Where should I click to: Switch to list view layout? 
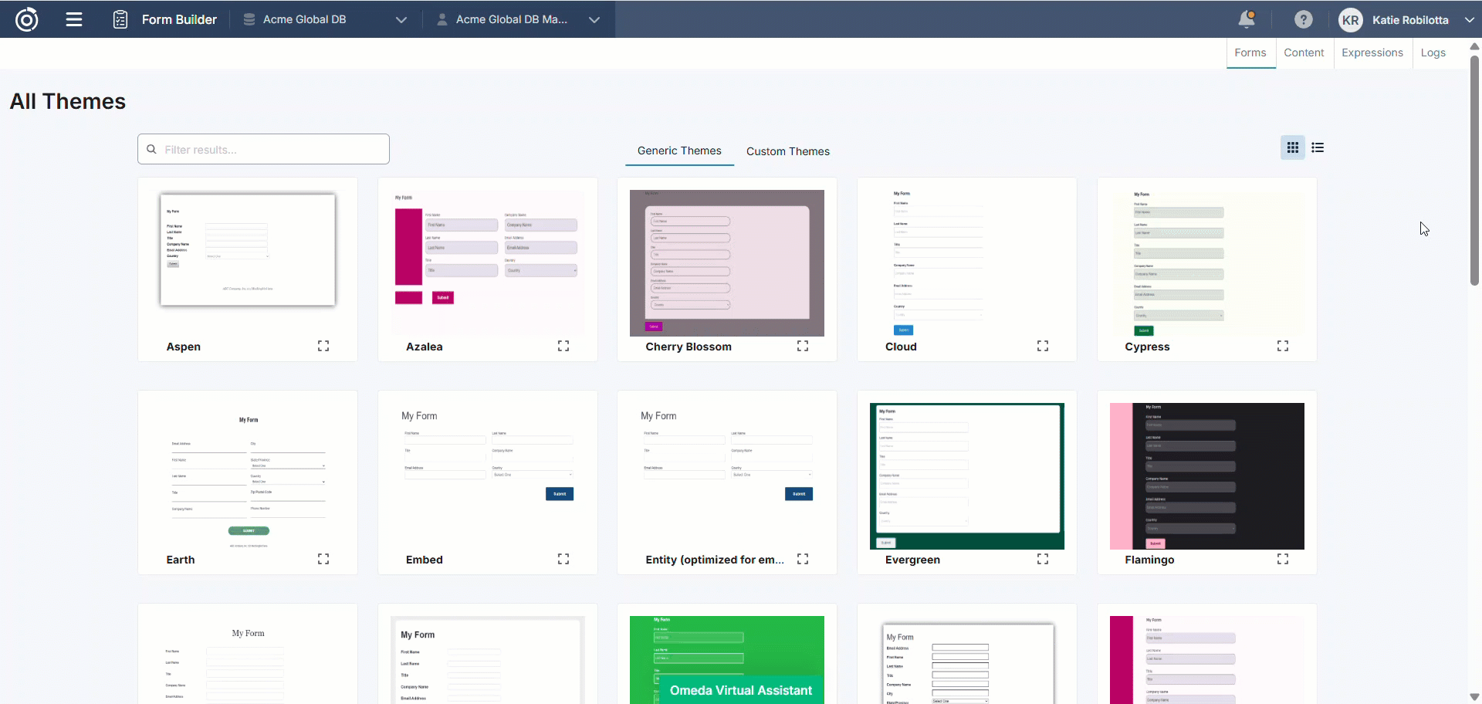pos(1318,147)
